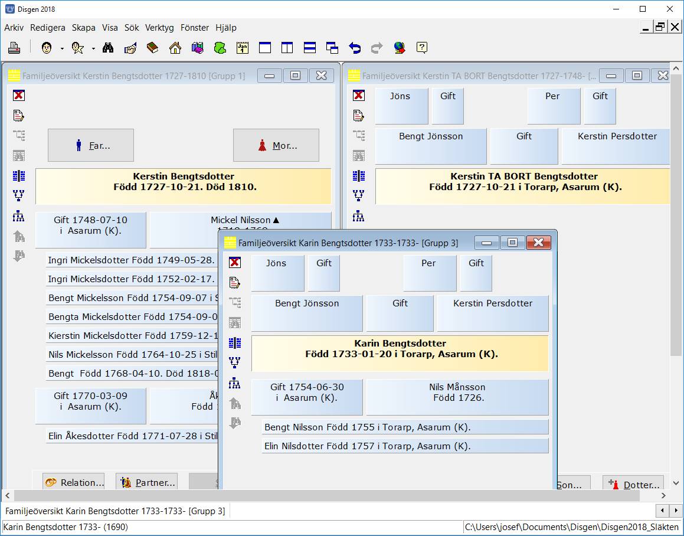Screen dimensions: 684x536
Task: Click the grey redo arrow icon
Action: pyautogui.click(x=377, y=48)
